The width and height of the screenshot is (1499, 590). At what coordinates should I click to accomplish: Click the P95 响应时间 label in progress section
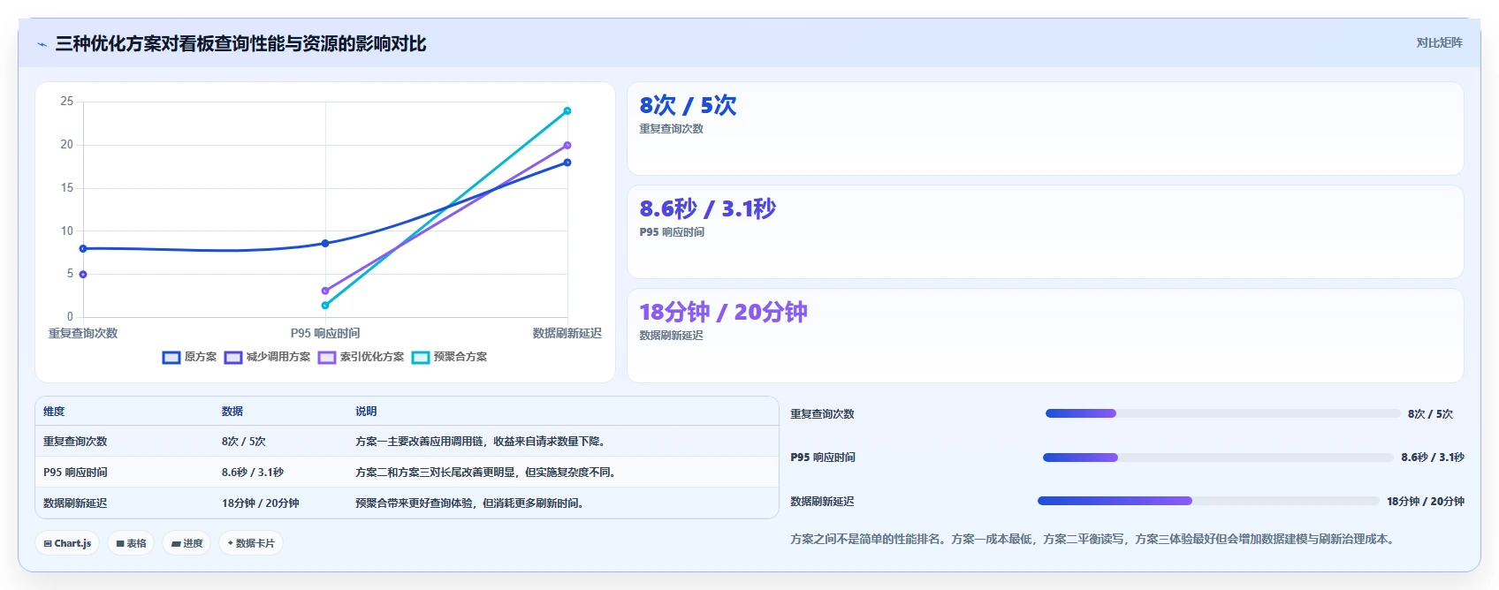coord(823,458)
